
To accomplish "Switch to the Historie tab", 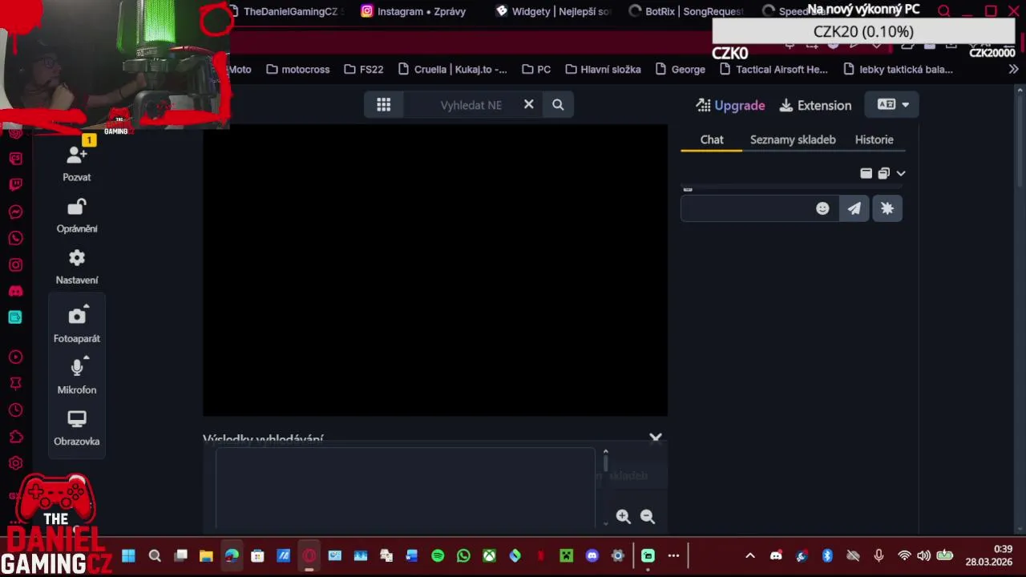I will (x=874, y=139).
